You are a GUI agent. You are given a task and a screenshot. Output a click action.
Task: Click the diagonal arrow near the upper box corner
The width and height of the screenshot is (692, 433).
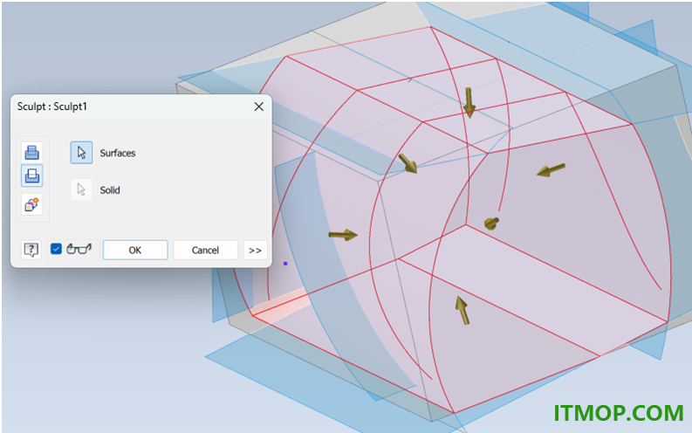[x=408, y=163]
